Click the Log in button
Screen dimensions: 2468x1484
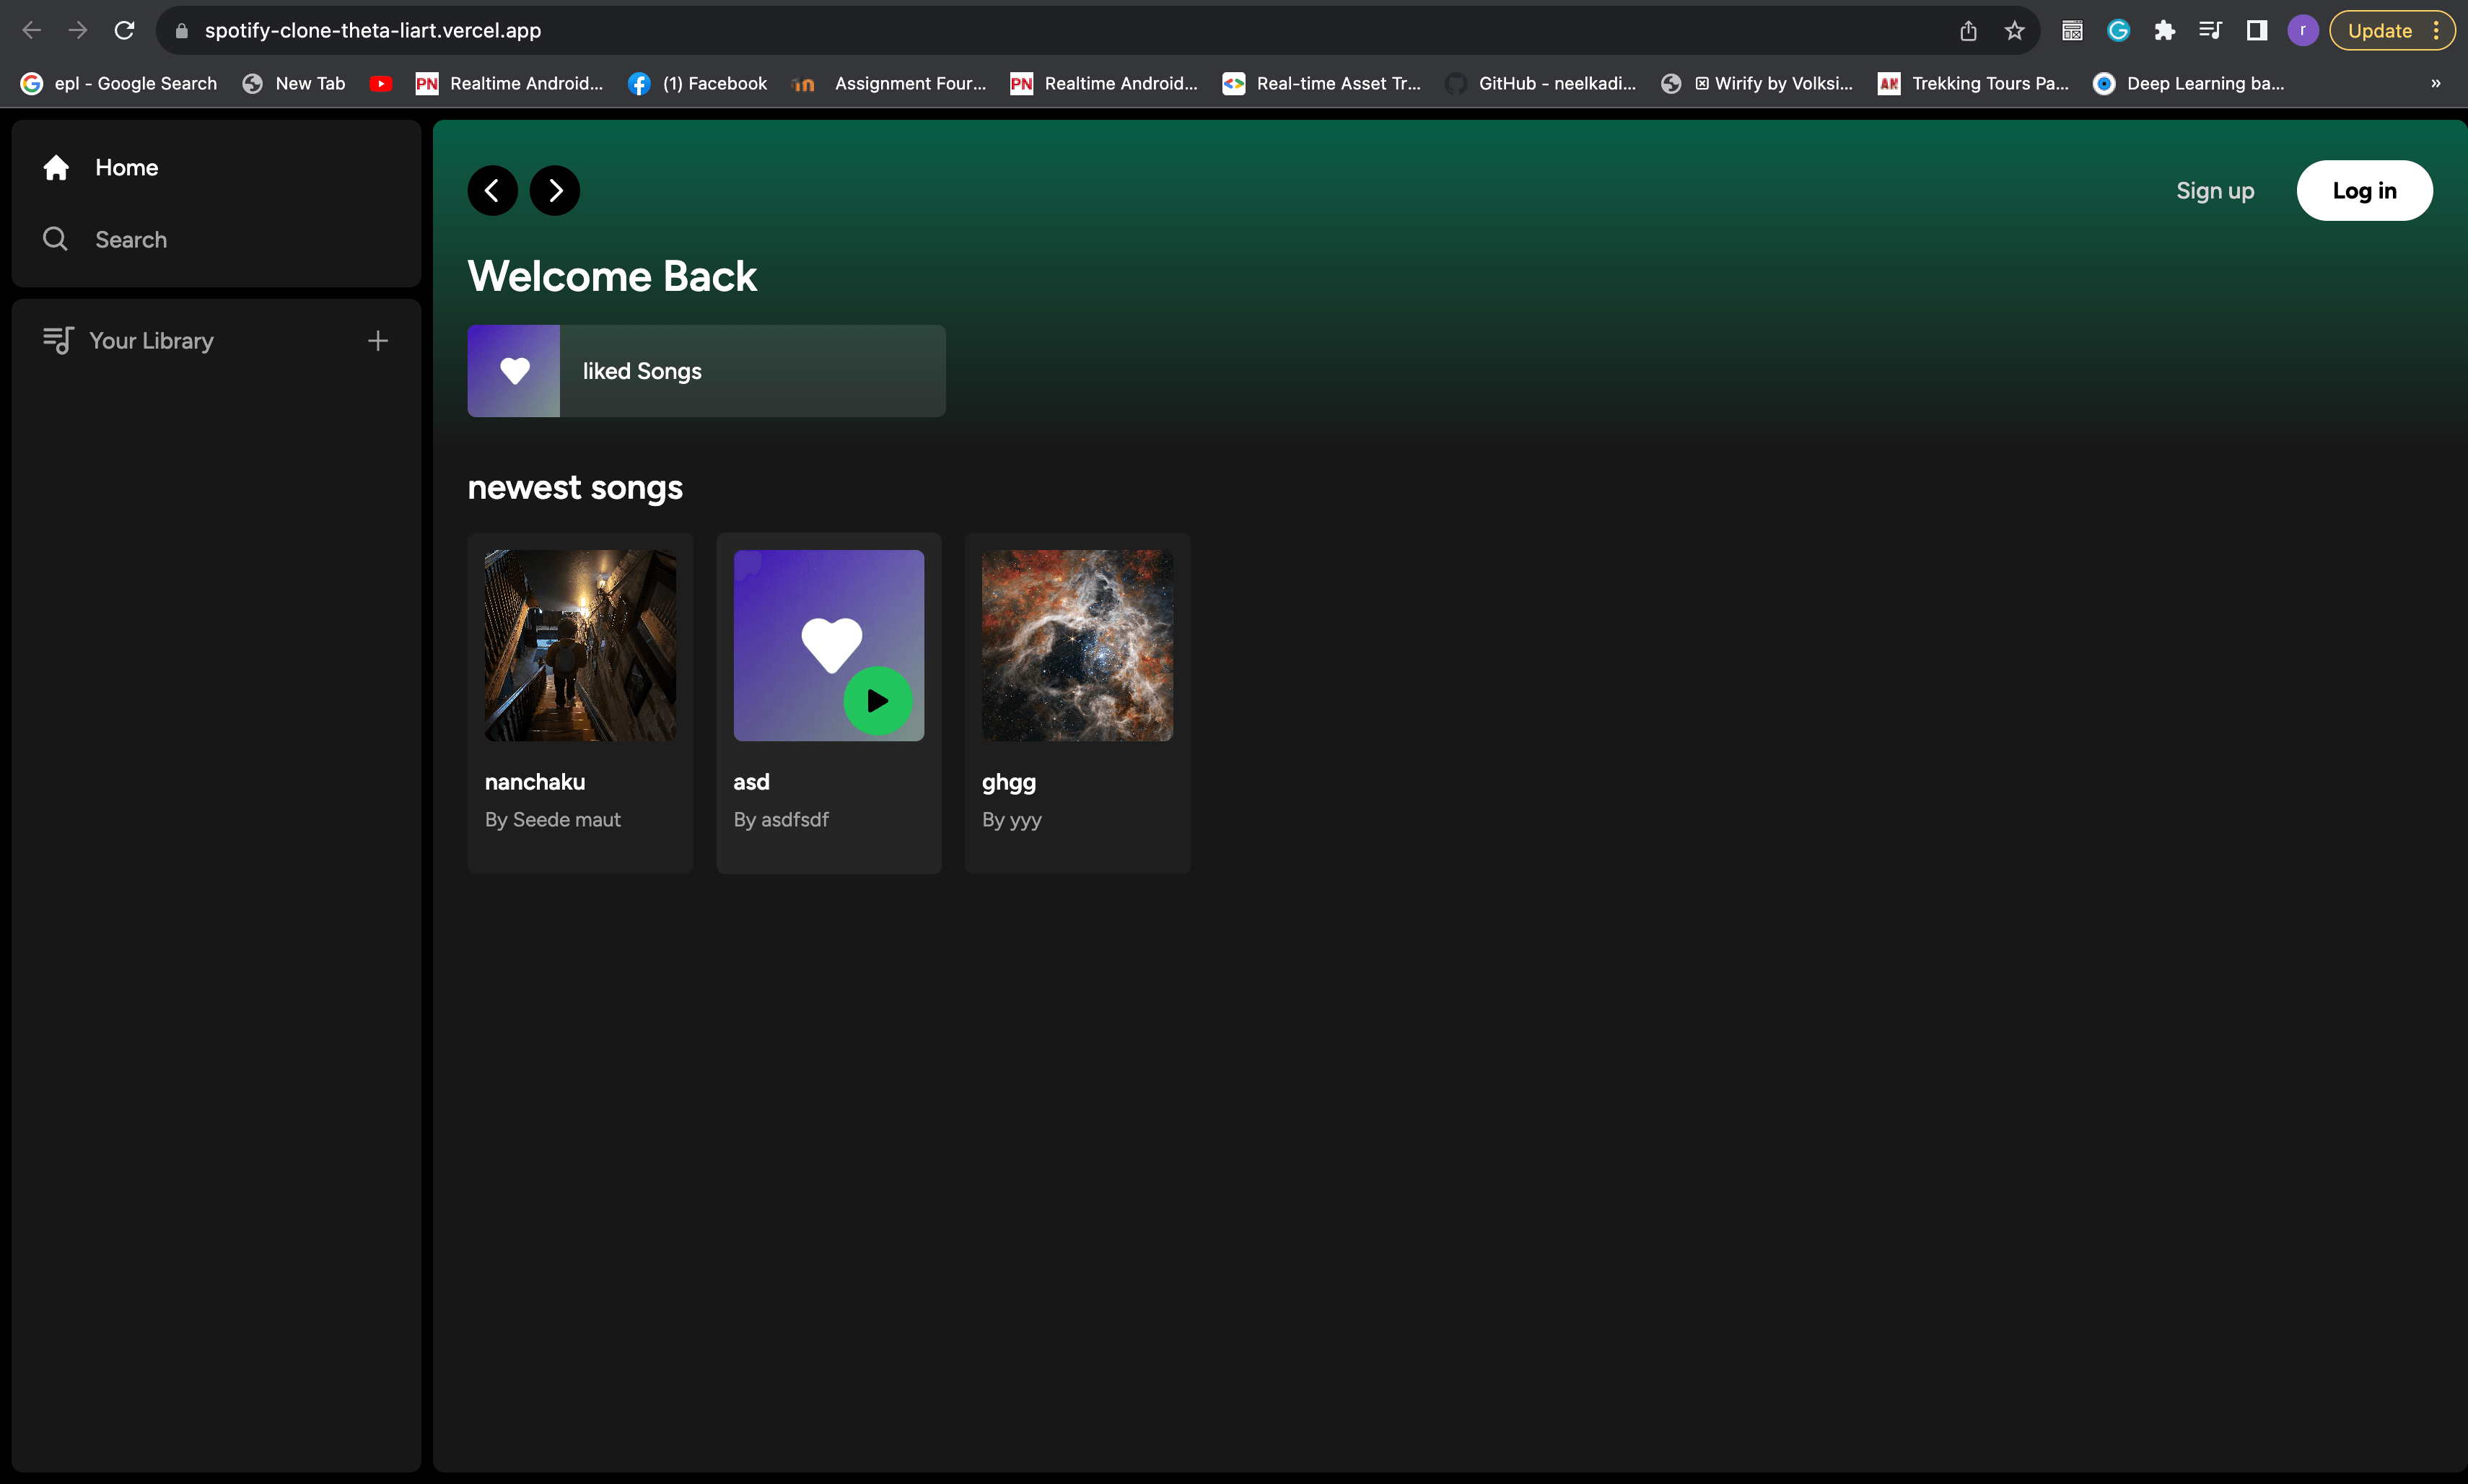click(2364, 190)
